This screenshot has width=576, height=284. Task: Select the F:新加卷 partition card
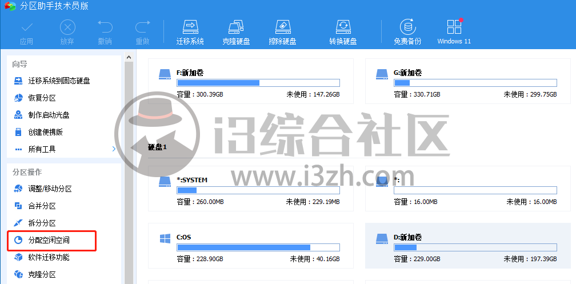coord(251,81)
